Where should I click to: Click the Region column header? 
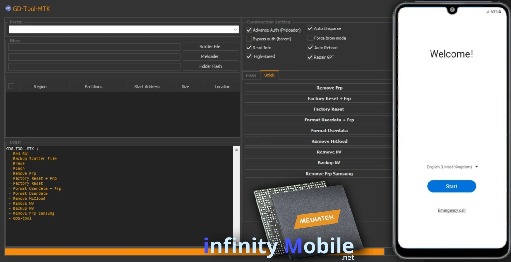tap(40, 87)
